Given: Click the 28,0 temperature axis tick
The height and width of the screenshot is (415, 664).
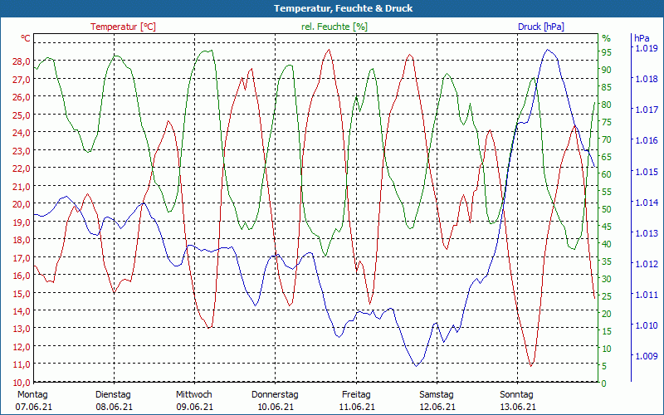Looking at the screenshot, I should (x=21, y=61).
